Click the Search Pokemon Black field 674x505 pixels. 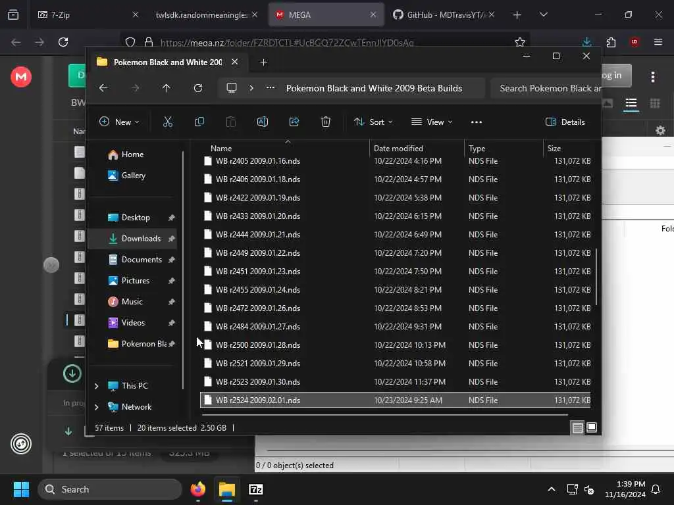pos(546,88)
